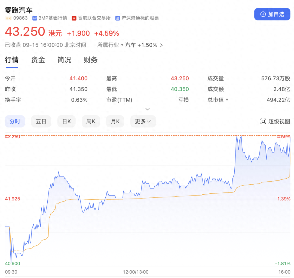294x278 pixels.
Task: Click the 沪深港通标的股票 label
Action: [x=140, y=18]
